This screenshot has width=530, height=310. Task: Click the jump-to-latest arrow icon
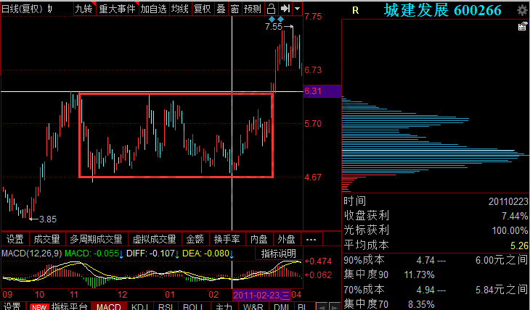(x=285, y=9)
